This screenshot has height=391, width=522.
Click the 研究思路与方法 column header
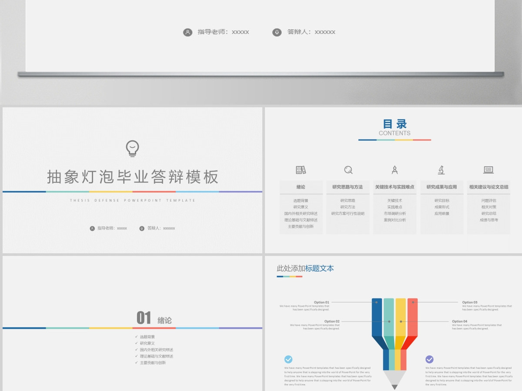click(348, 187)
